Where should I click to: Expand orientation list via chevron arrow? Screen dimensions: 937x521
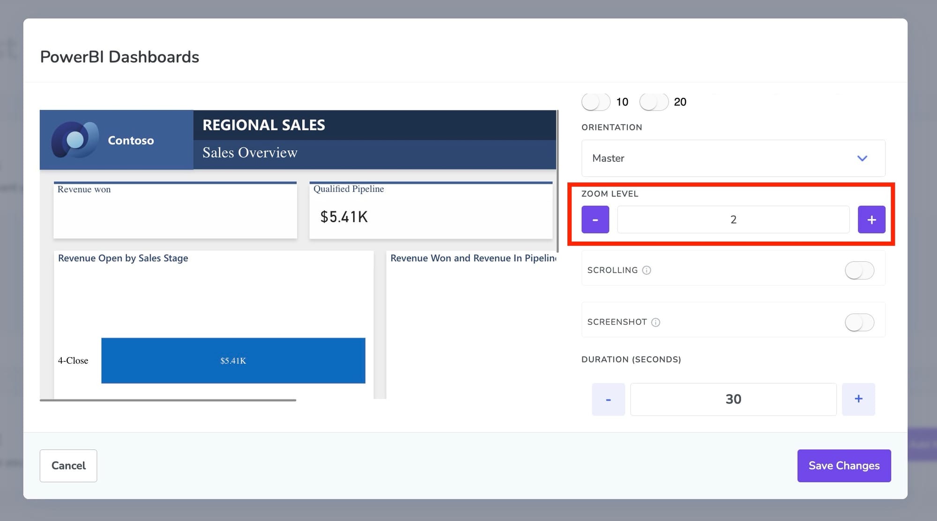[x=862, y=158]
